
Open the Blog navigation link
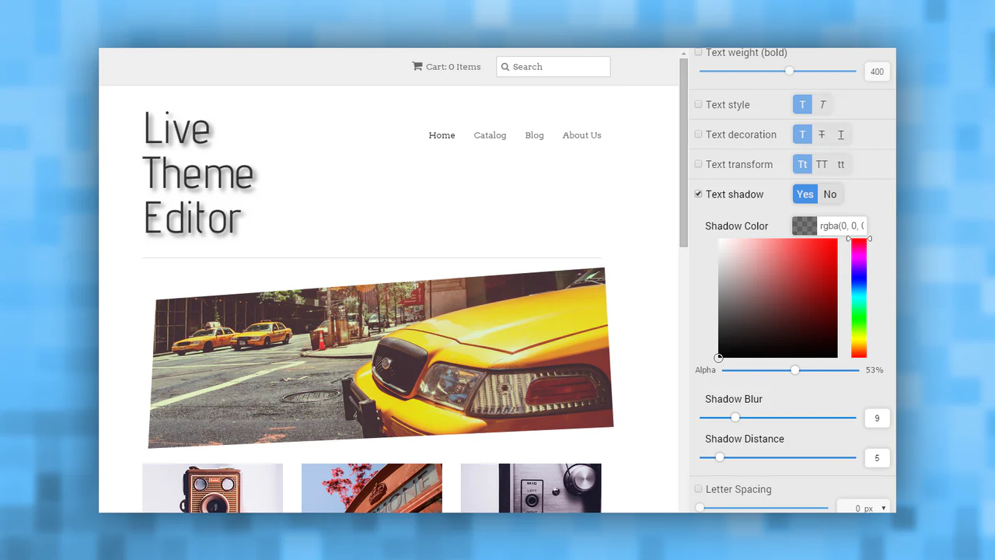tap(534, 135)
